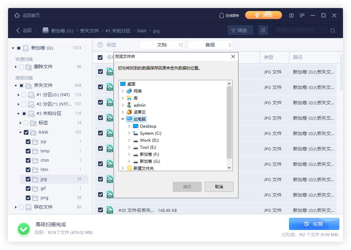Click the JPG file icon of the #30 file

pos(110,210)
